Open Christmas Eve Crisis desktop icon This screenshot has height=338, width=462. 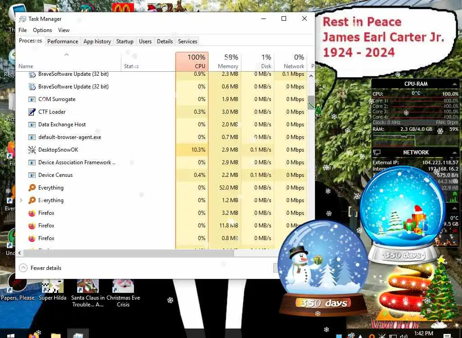(x=123, y=293)
